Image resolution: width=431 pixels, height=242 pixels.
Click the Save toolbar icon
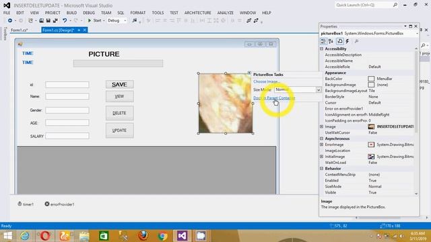tap(48, 20)
